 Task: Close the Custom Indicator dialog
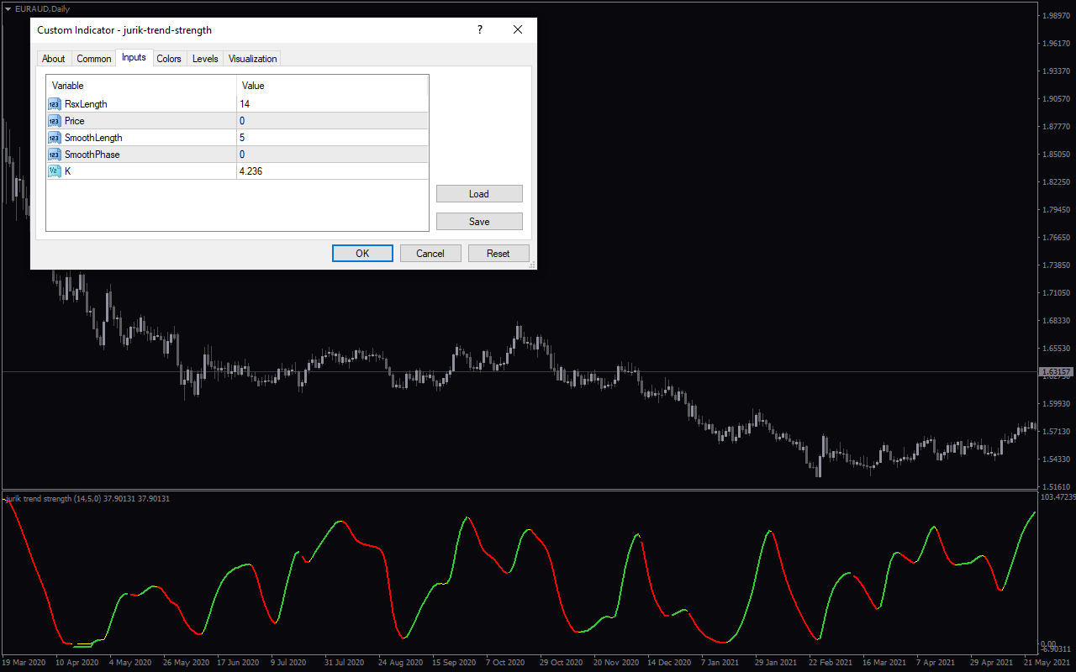[518, 30]
